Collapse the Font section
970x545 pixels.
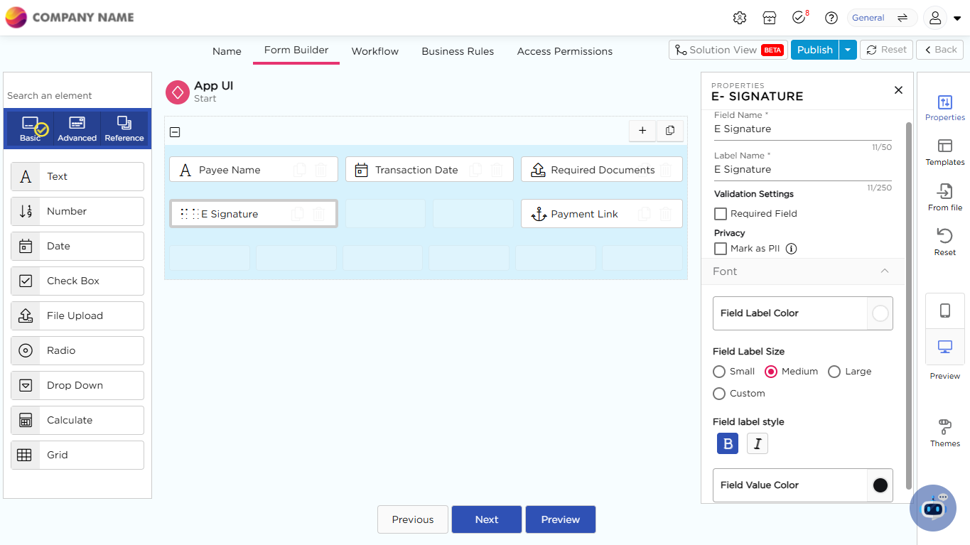pos(884,271)
